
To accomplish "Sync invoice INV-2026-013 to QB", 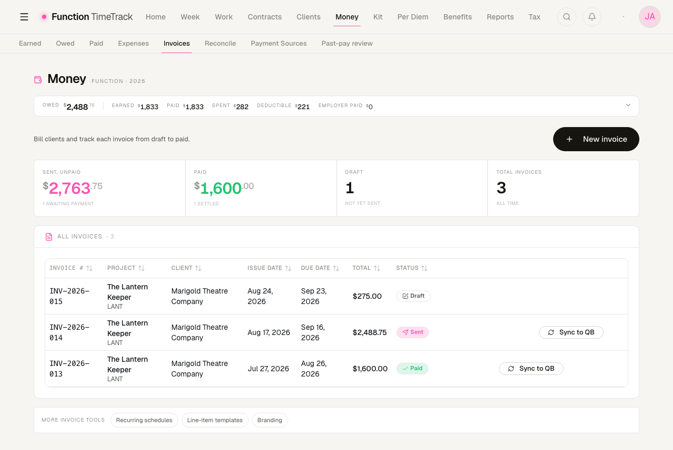I will (531, 369).
